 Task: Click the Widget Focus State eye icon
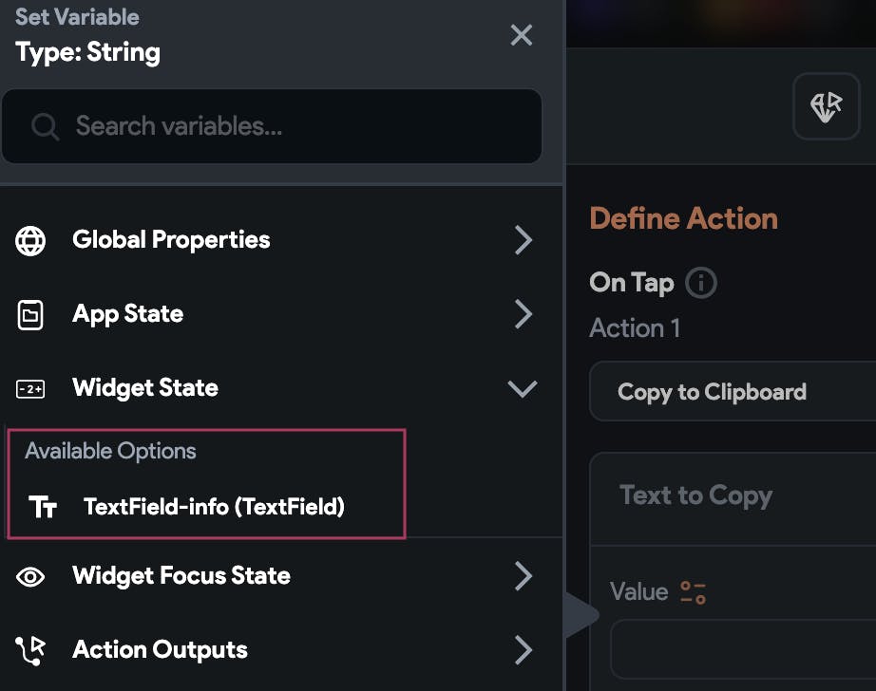[30, 576]
